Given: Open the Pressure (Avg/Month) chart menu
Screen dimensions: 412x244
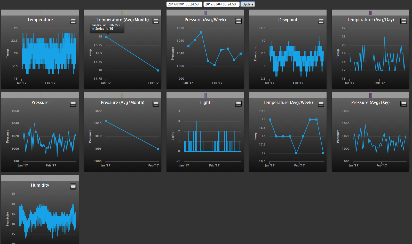Looking at the screenshot, I should coord(156,104).
